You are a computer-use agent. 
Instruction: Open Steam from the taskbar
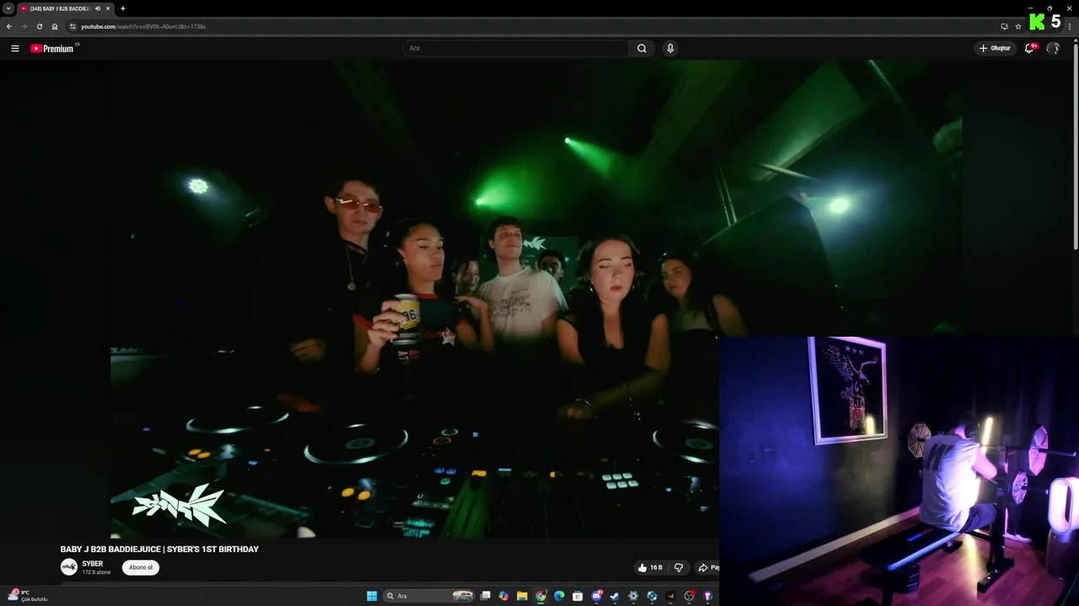coord(615,596)
